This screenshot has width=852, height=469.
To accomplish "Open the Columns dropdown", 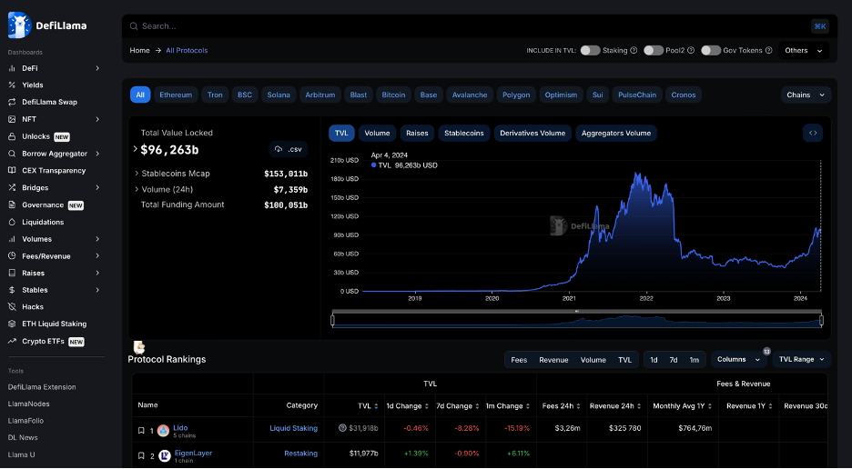I will pyautogui.click(x=738, y=359).
